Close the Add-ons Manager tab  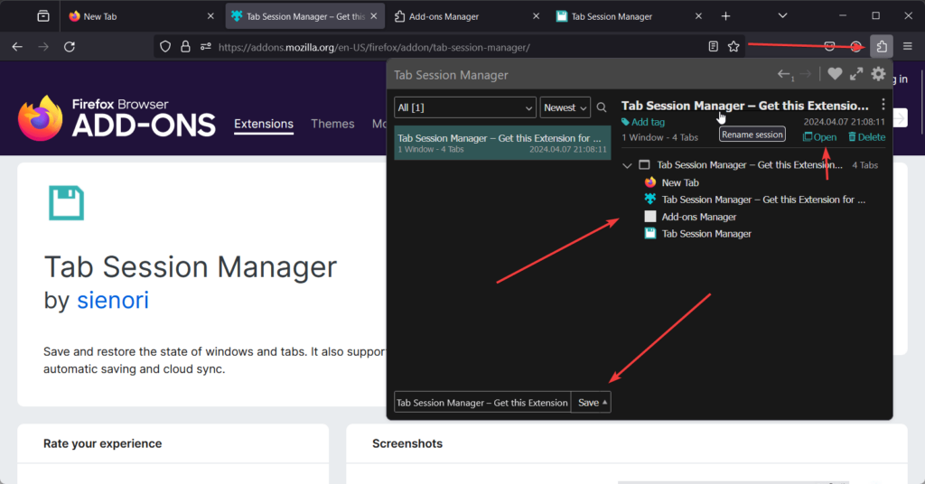537,16
